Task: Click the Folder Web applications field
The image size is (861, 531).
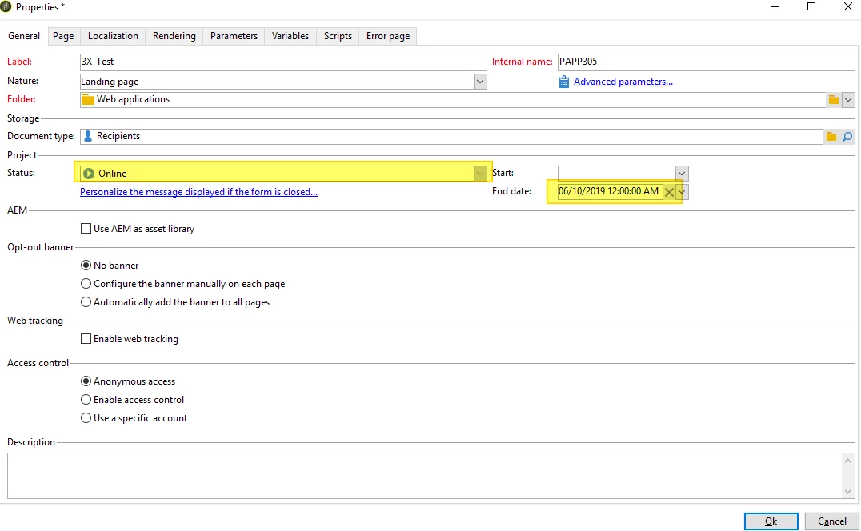Action: pos(453,99)
